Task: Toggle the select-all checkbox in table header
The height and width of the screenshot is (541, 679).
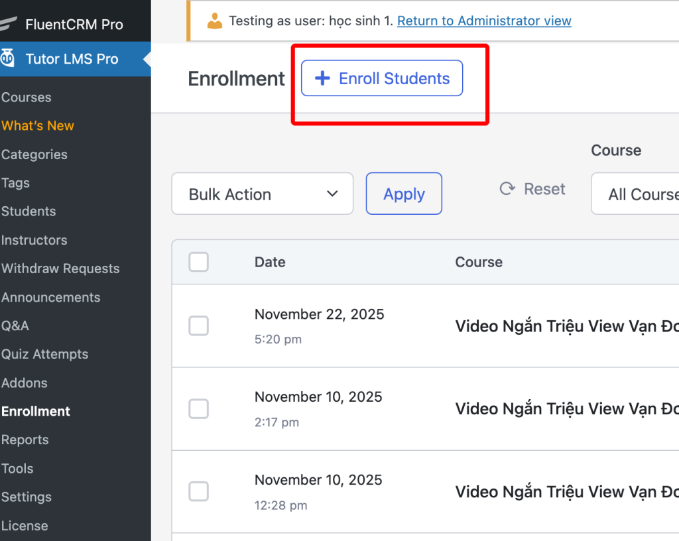Action: [198, 262]
